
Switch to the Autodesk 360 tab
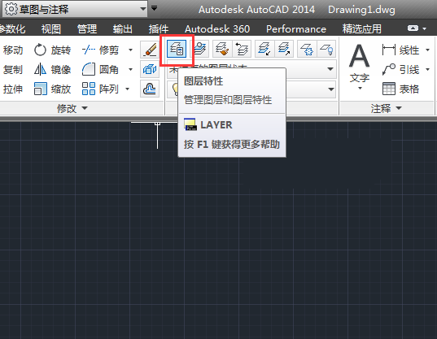point(217,29)
